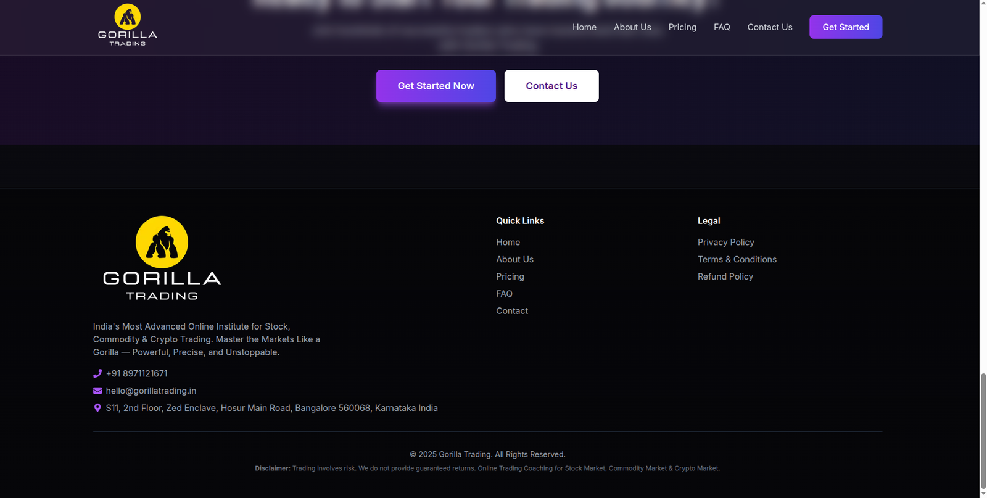This screenshot has width=987, height=498.
Task: Click the India's Most Advanced Online Institute description
Action: pos(207,339)
